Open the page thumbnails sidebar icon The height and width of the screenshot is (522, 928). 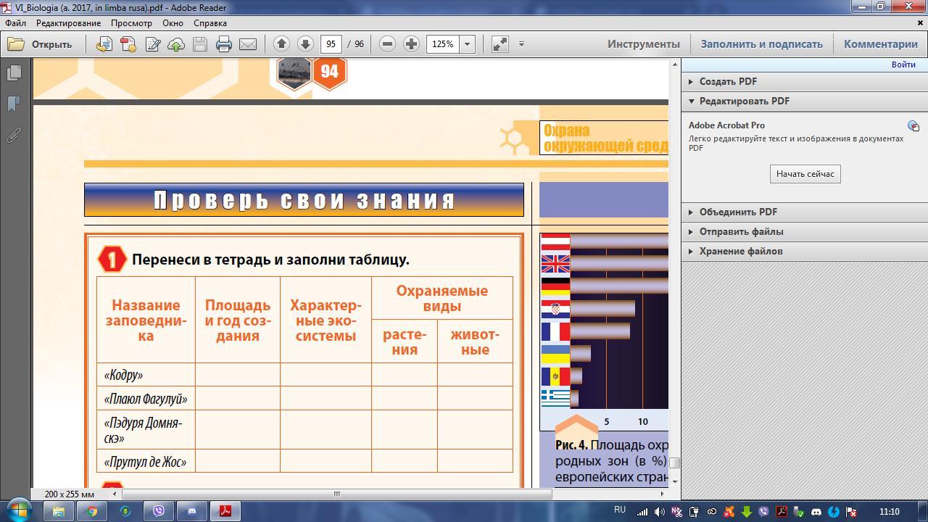[13, 72]
